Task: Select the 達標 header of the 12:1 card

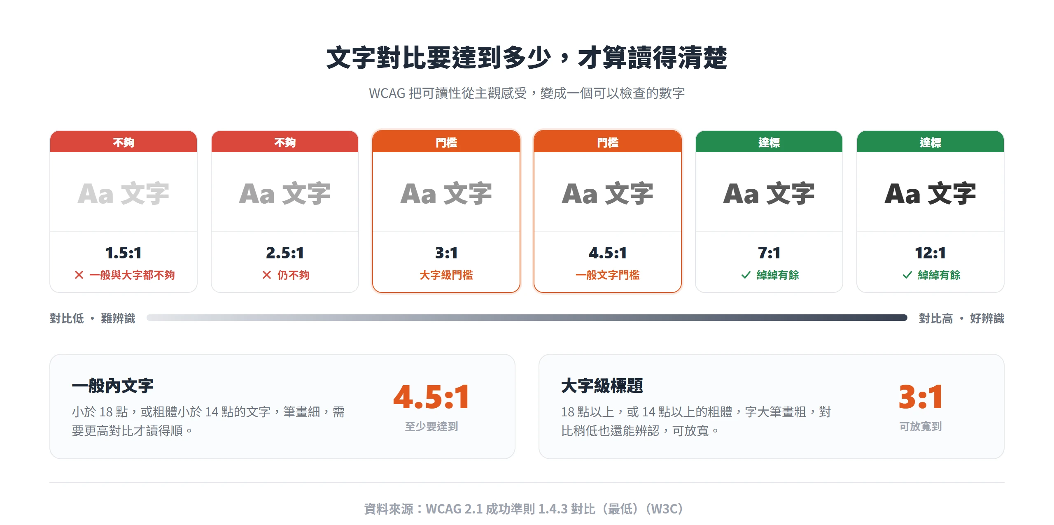Action: point(930,142)
